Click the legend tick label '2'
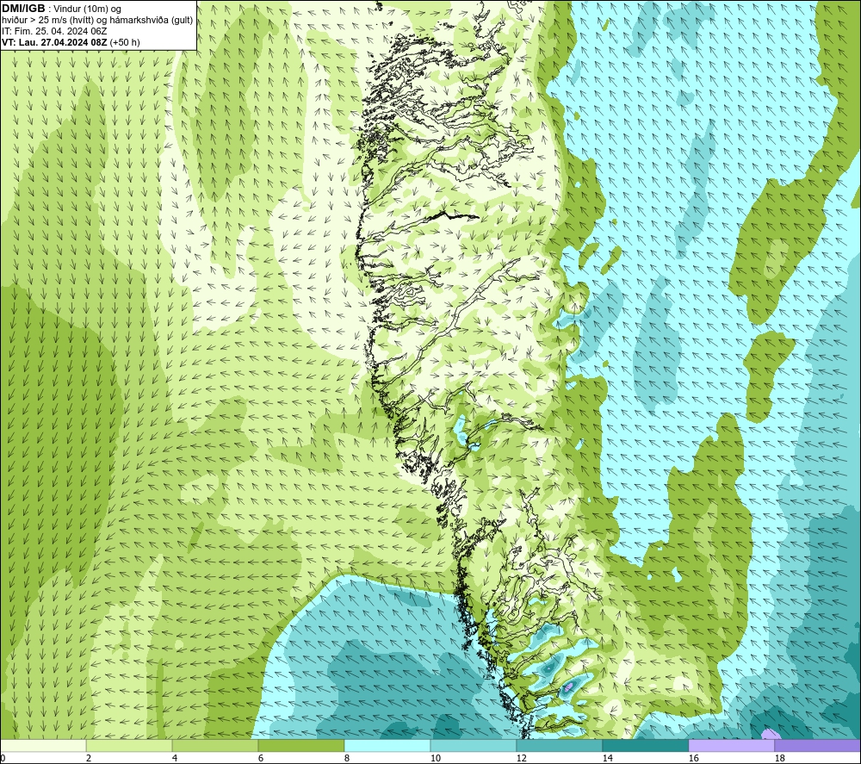861x764 pixels. [x=89, y=759]
